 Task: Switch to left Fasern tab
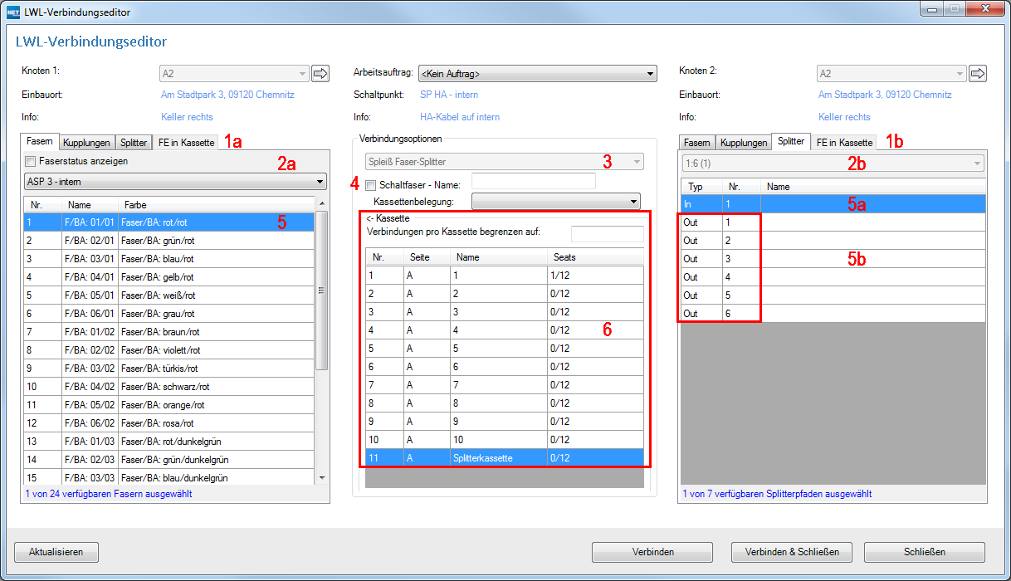pos(40,141)
